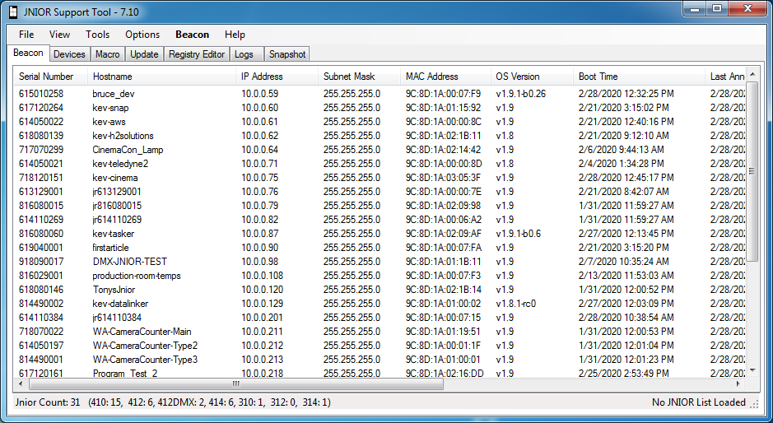Click the window resize grip in status bar

point(754,404)
